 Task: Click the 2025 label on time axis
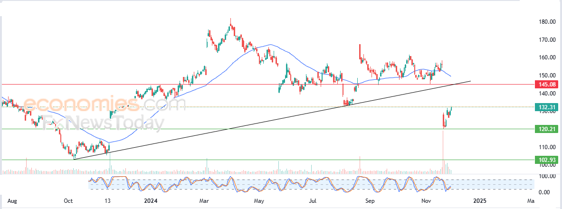tap(479, 200)
